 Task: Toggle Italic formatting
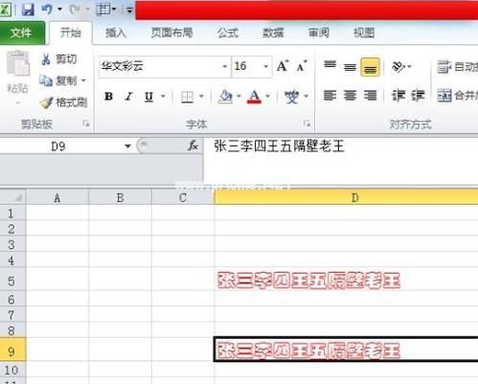click(128, 96)
